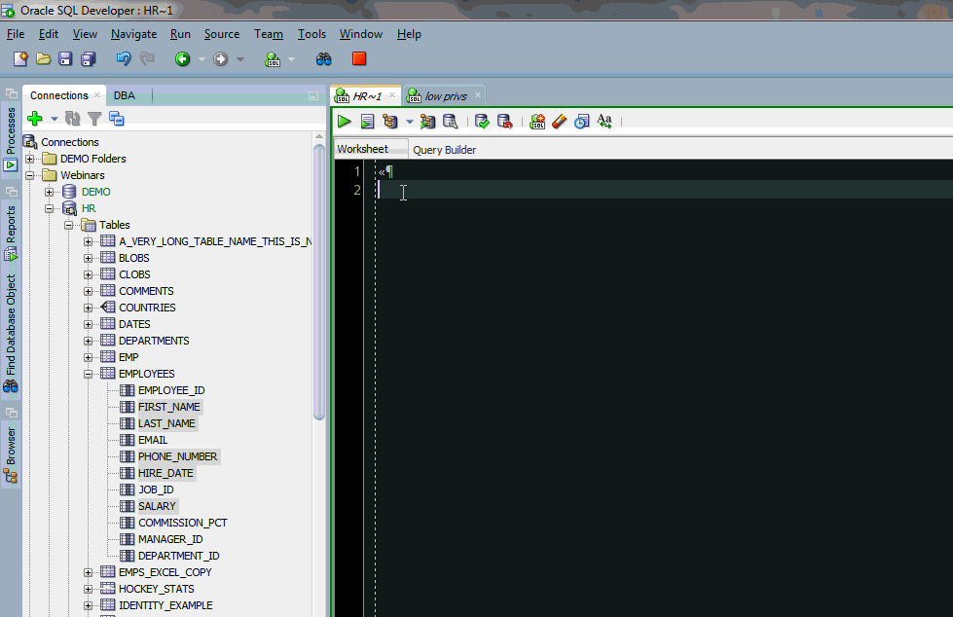Switch to the low privs worksheet tab
This screenshot has height=617, width=953.
coord(446,96)
